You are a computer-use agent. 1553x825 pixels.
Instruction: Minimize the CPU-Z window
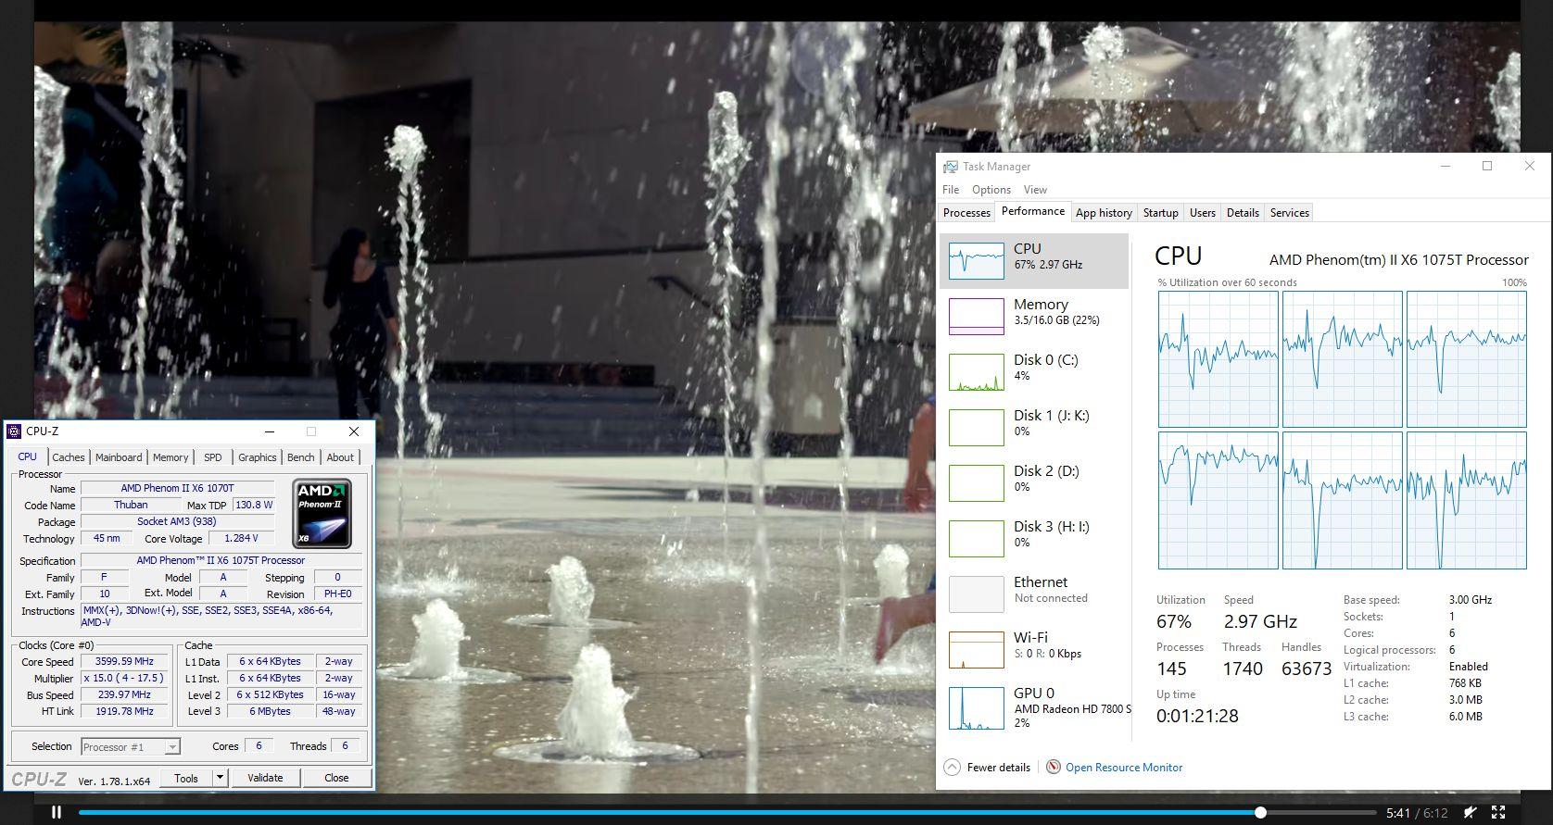point(270,431)
